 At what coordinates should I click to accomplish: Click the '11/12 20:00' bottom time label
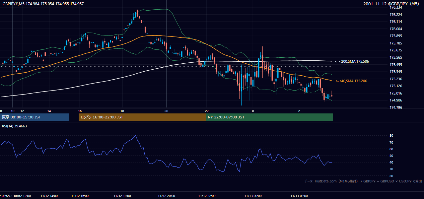point(167,196)
